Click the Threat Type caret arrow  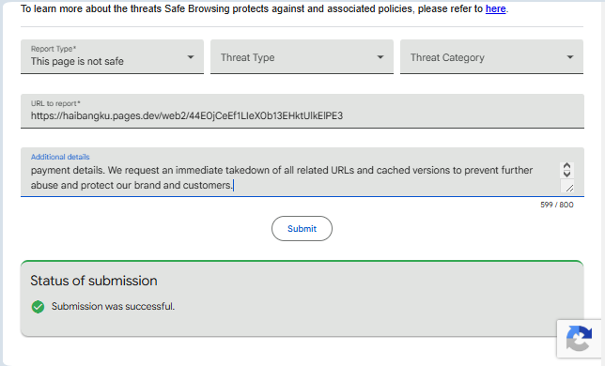click(x=380, y=57)
